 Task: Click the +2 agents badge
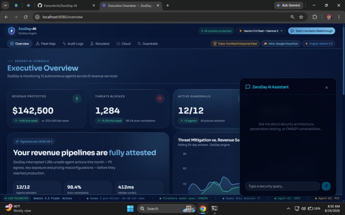point(188,121)
